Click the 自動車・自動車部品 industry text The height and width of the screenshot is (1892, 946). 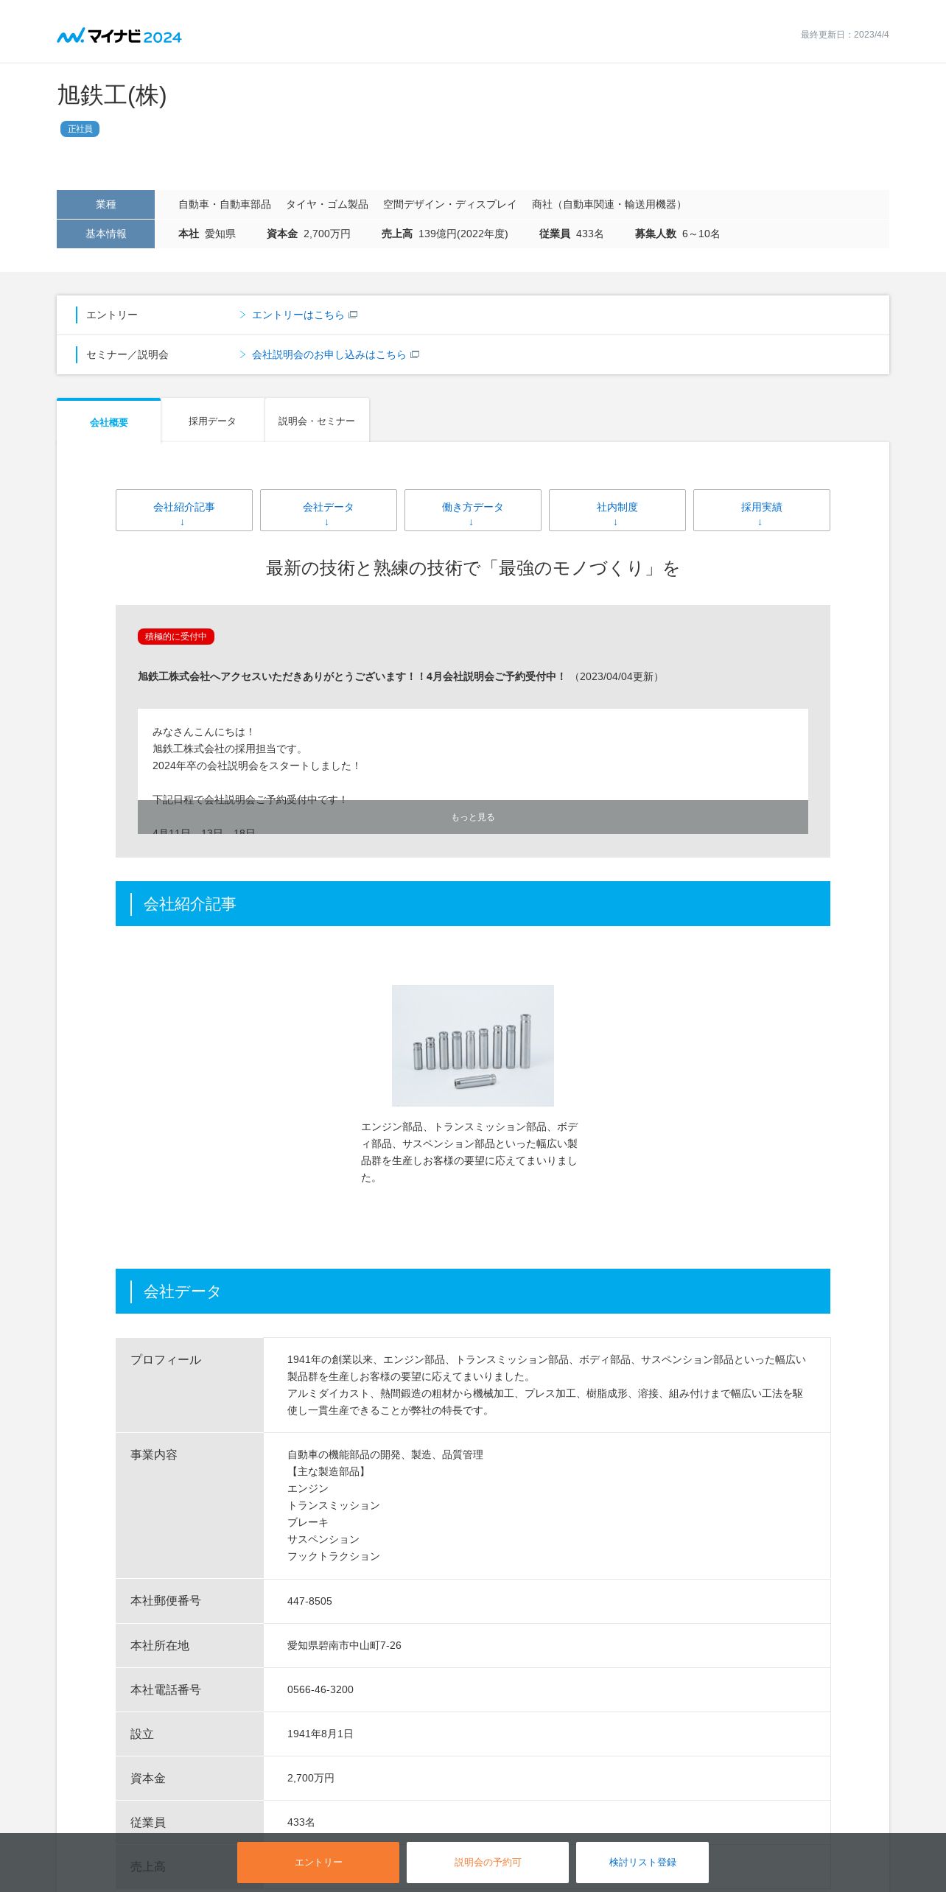click(x=225, y=204)
